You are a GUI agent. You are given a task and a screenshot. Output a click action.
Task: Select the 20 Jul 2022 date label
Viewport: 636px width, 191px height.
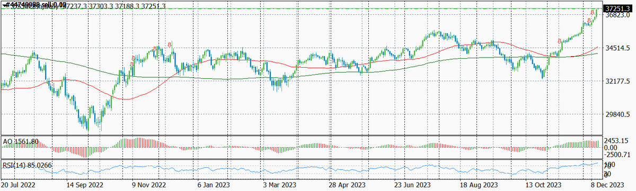click(18, 186)
